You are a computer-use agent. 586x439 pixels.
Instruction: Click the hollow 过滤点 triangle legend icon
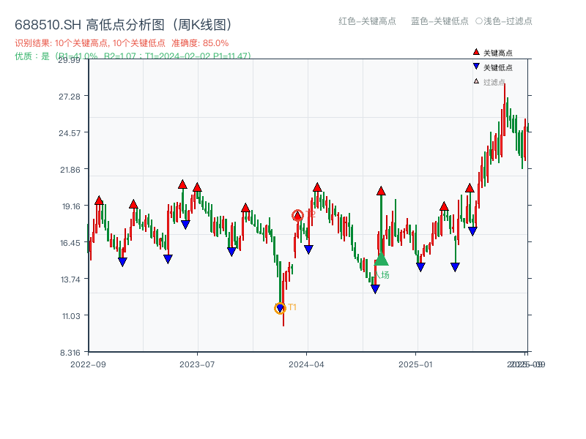(476, 81)
